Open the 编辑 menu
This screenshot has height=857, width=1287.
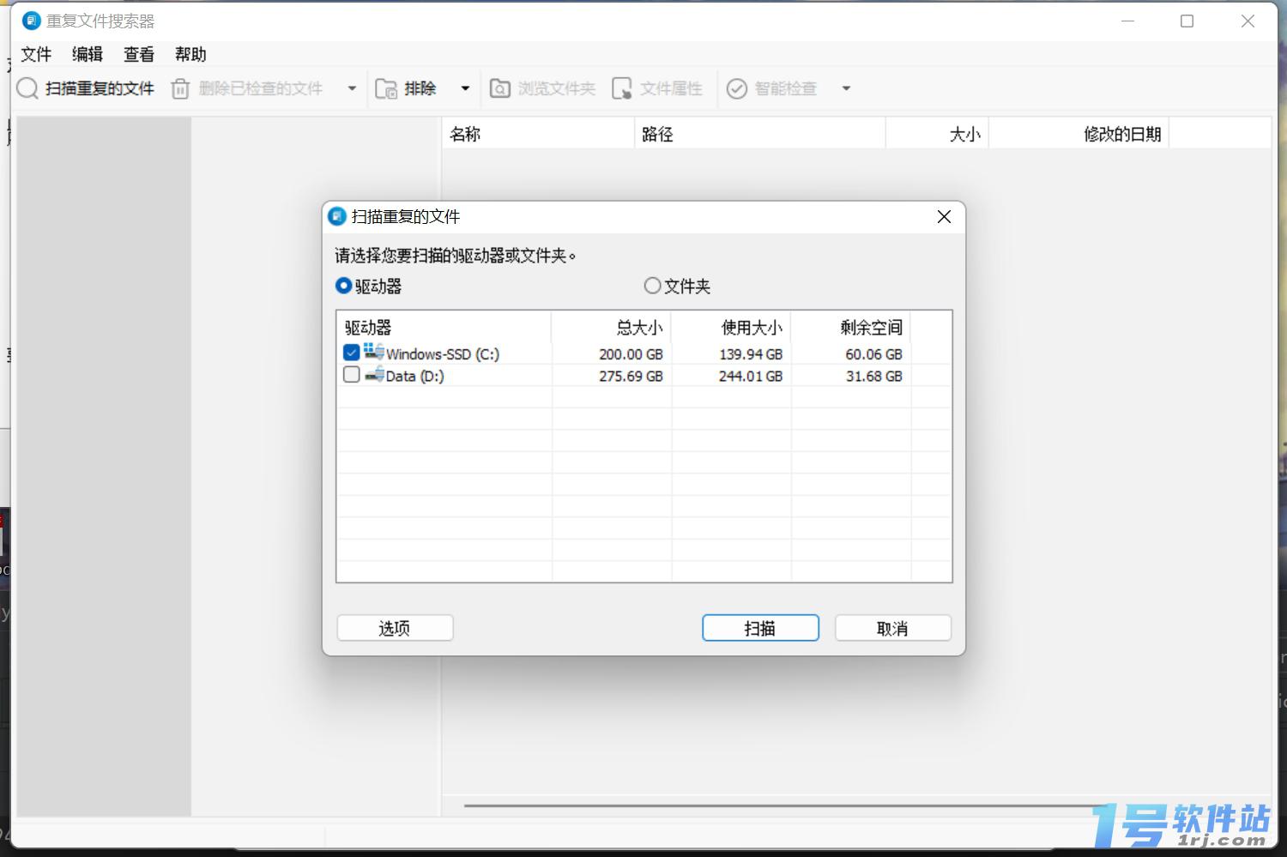tap(88, 54)
